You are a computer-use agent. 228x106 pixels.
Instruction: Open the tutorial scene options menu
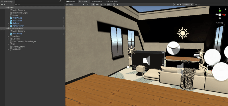coord(63,29)
